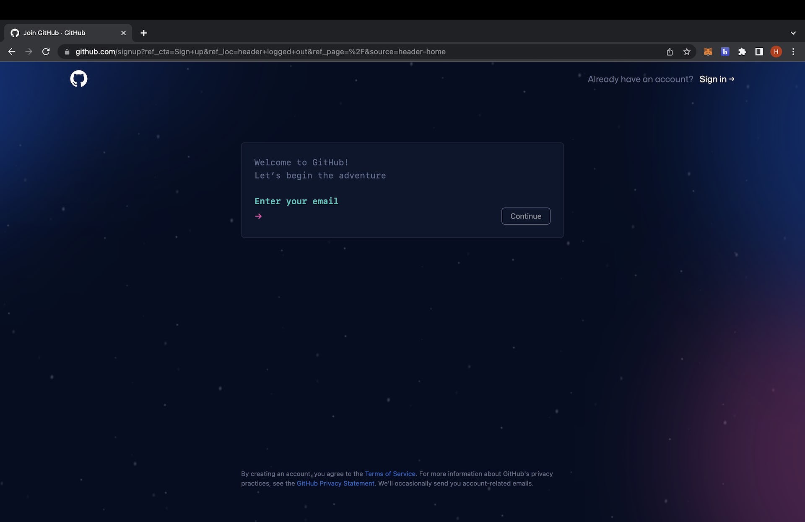The width and height of the screenshot is (805, 522).
Task: Toggle the browser side panel
Action: pos(759,51)
